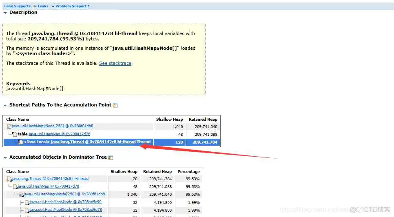
Task: Collapse Shortest Paths To the Accumulation Point section
Action: click(5, 105)
